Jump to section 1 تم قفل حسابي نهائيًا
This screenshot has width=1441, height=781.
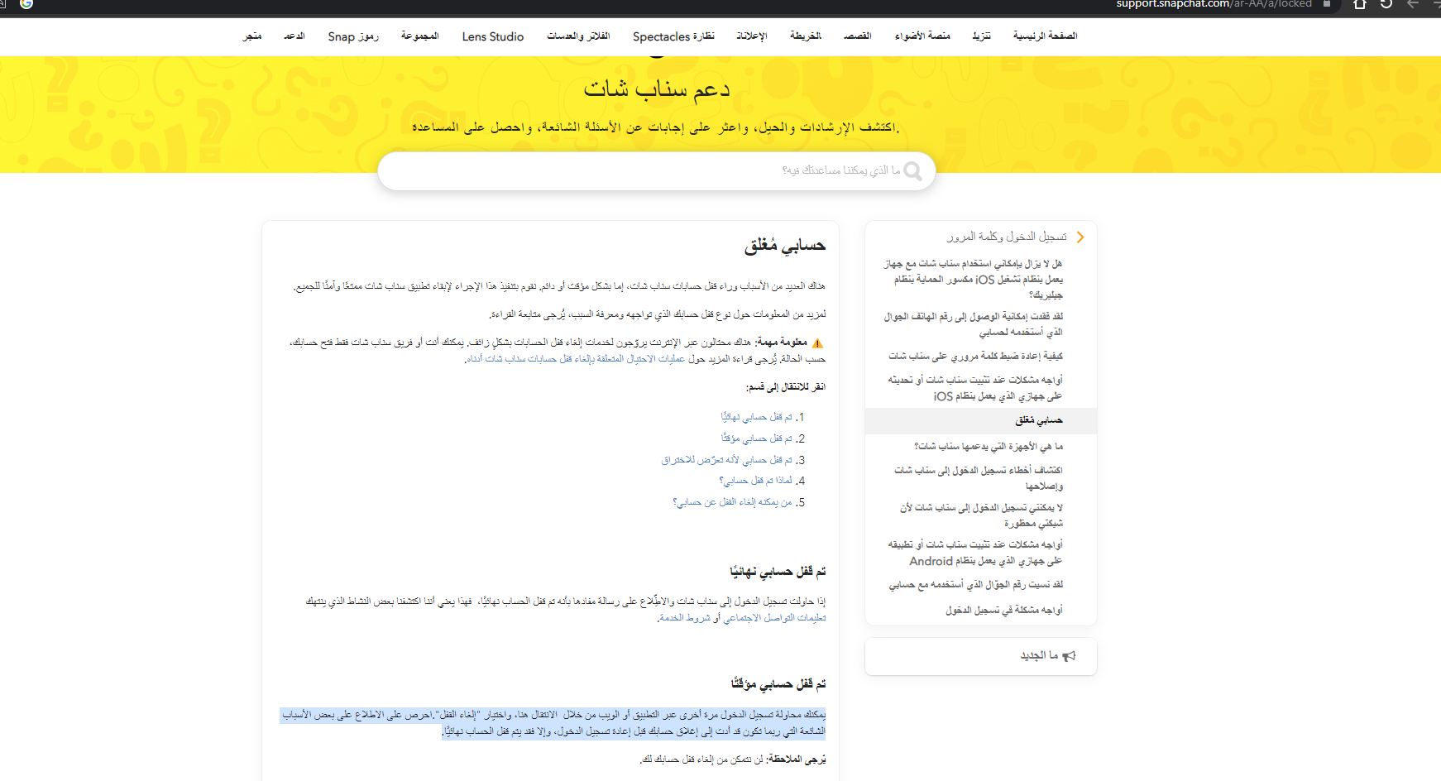(x=757, y=417)
